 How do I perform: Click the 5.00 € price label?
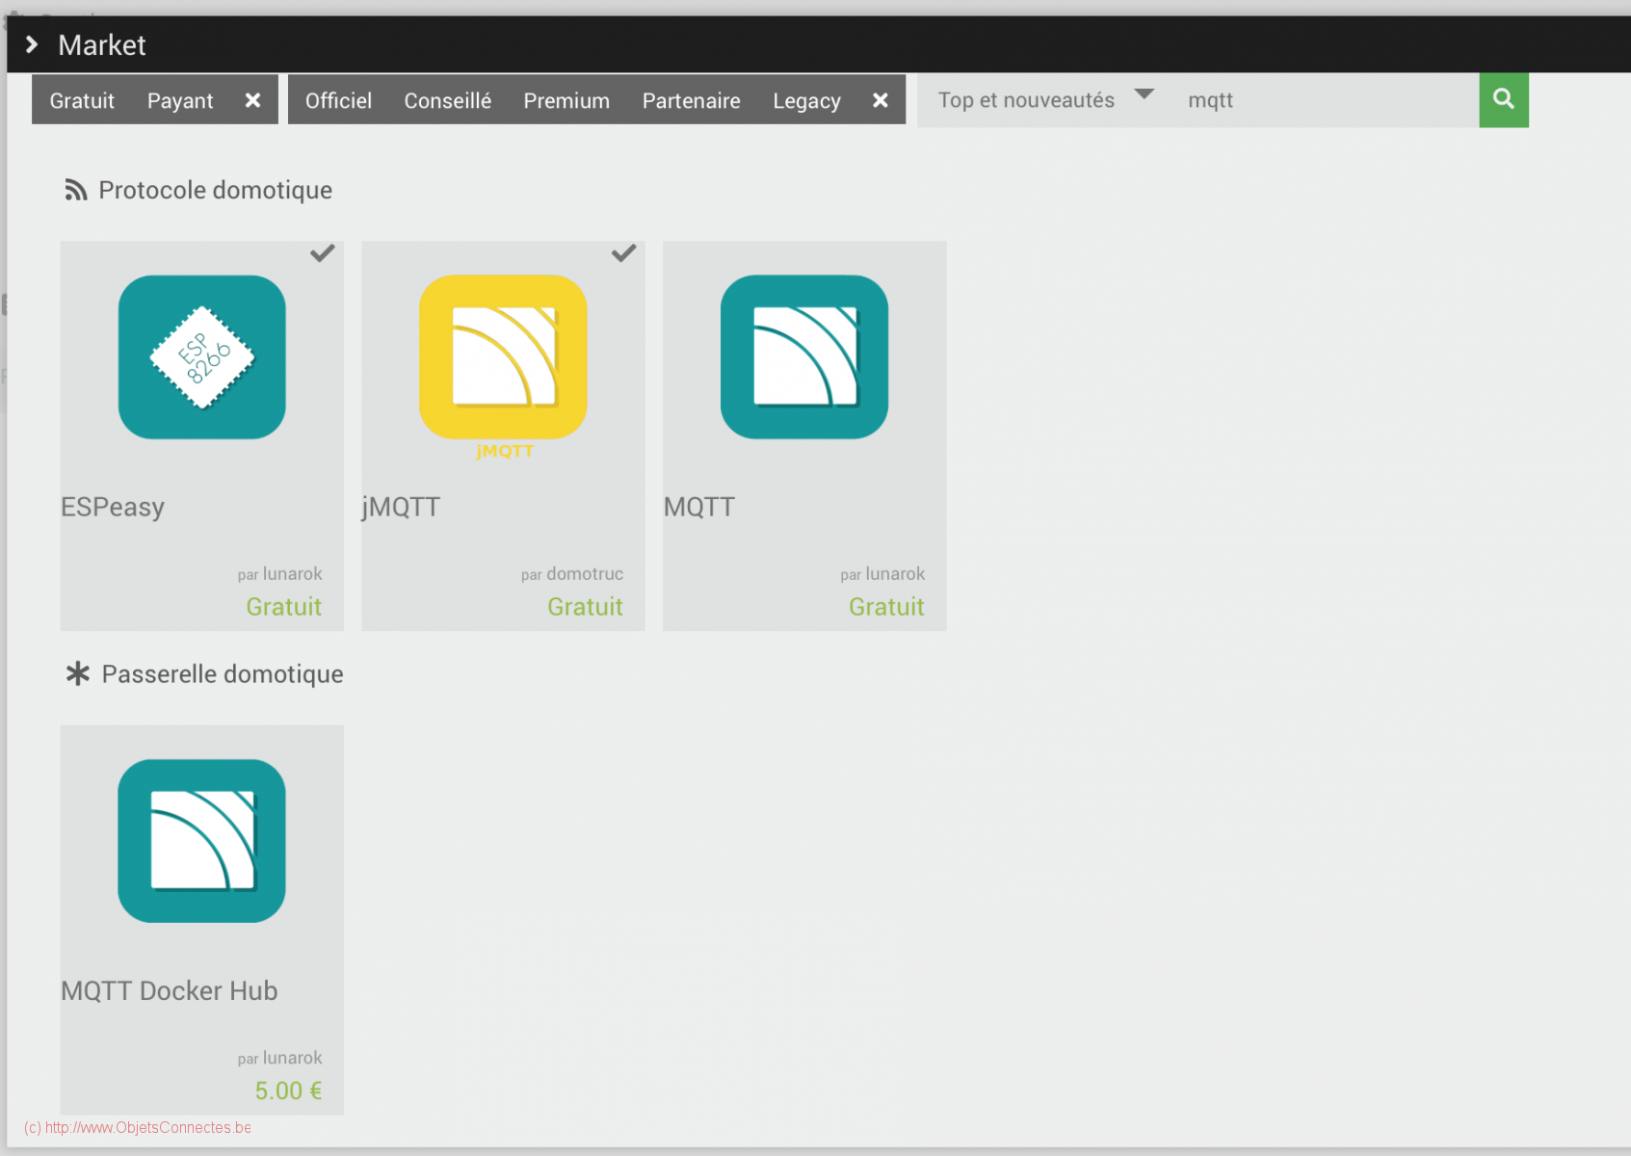click(x=288, y=1090)
